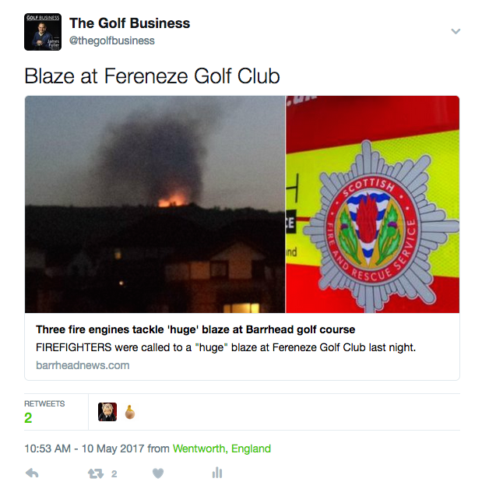Click the barrheadnews.com source link
This screenshot has width=489, height=489.
coord(83,365)
